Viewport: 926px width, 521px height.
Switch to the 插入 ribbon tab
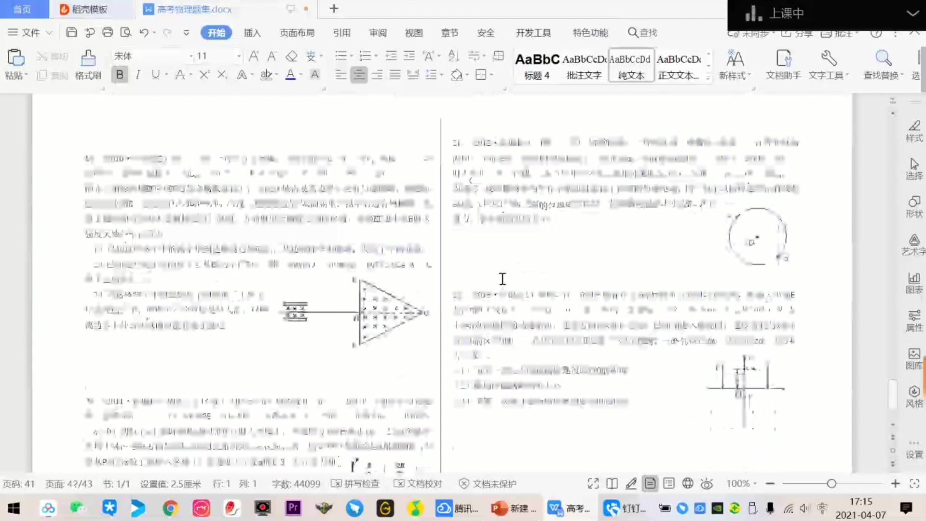click(x=252, y=32)
